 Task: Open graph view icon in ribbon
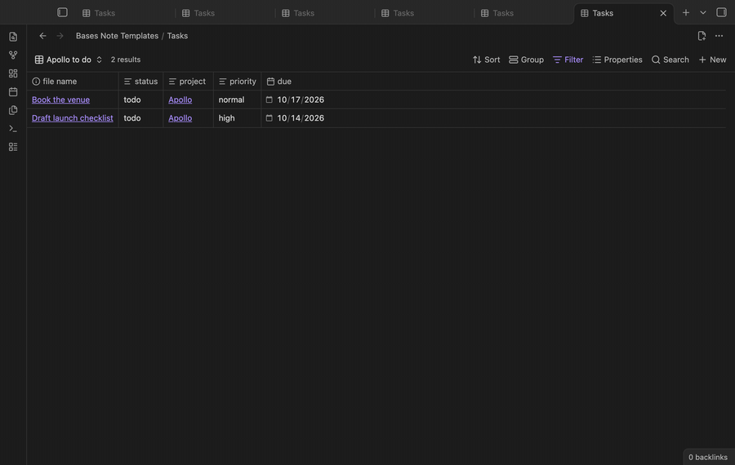[13, 55]
